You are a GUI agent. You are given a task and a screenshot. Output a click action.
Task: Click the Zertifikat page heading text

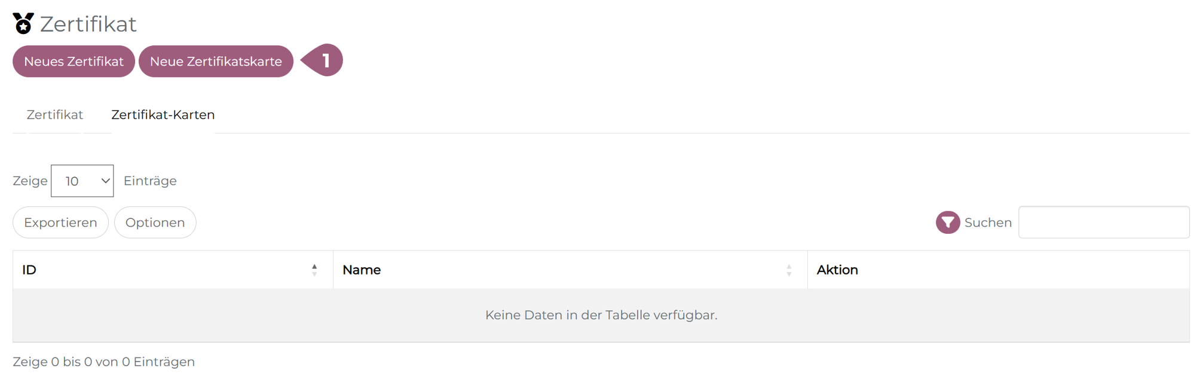[x=88, y=24]
